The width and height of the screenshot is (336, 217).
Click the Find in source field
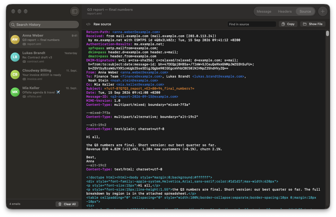(x=252, y=24)
